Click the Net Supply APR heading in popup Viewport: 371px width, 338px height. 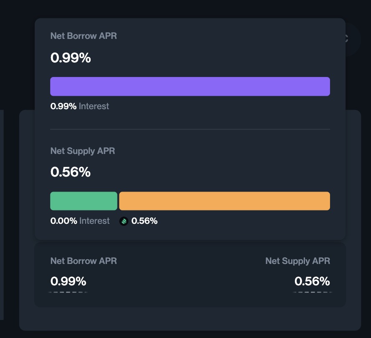click(x=82, y=151)
